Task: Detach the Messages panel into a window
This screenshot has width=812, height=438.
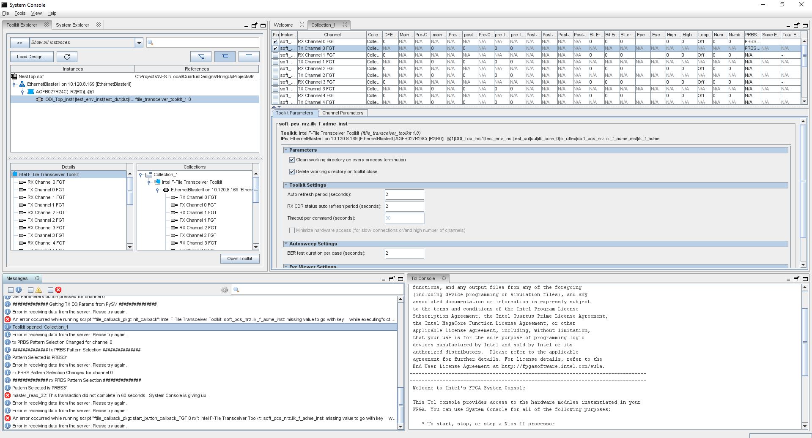Action: click(x=392, y=279)
